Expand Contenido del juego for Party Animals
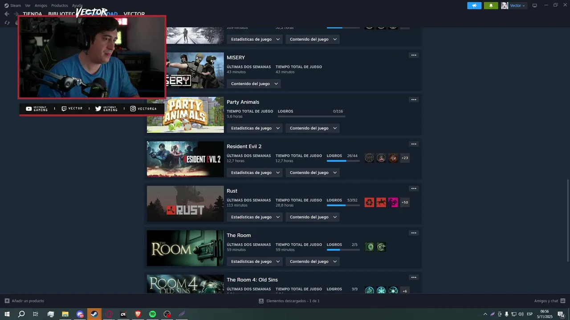The width and height of the screenshot is (570, 320). click(x=313, y=128)
